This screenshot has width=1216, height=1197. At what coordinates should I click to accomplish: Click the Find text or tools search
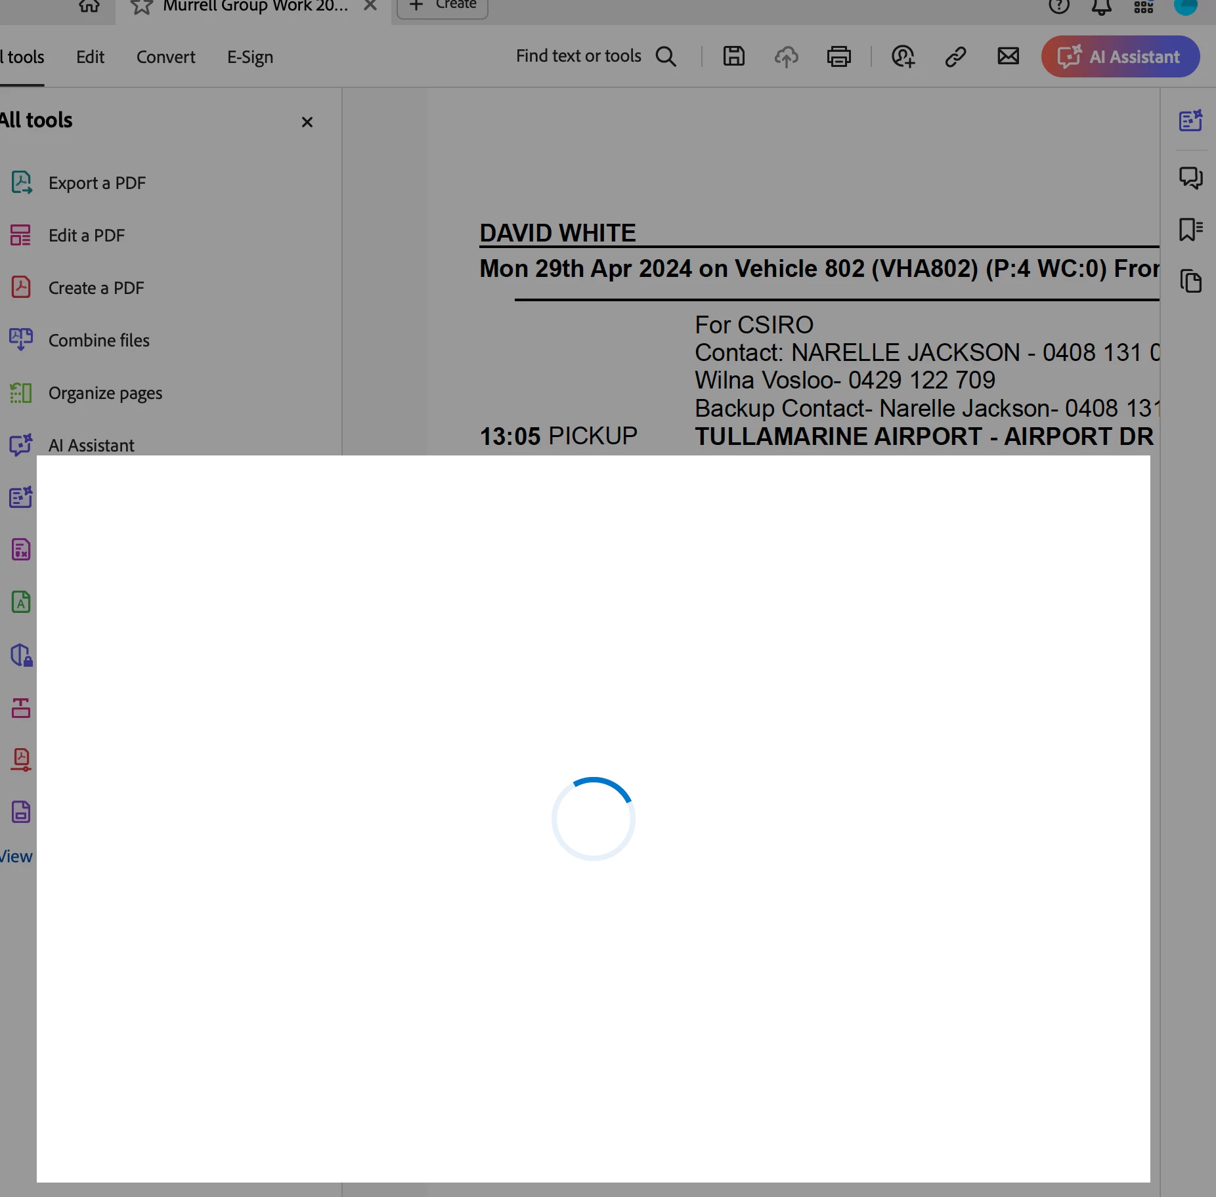tap(596, 56)
